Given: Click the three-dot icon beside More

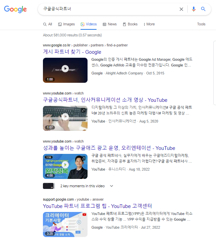Looking at the screenshot, I should point(144,24).
